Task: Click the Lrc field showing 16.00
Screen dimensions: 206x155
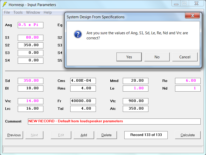Action: coord(30,109)
